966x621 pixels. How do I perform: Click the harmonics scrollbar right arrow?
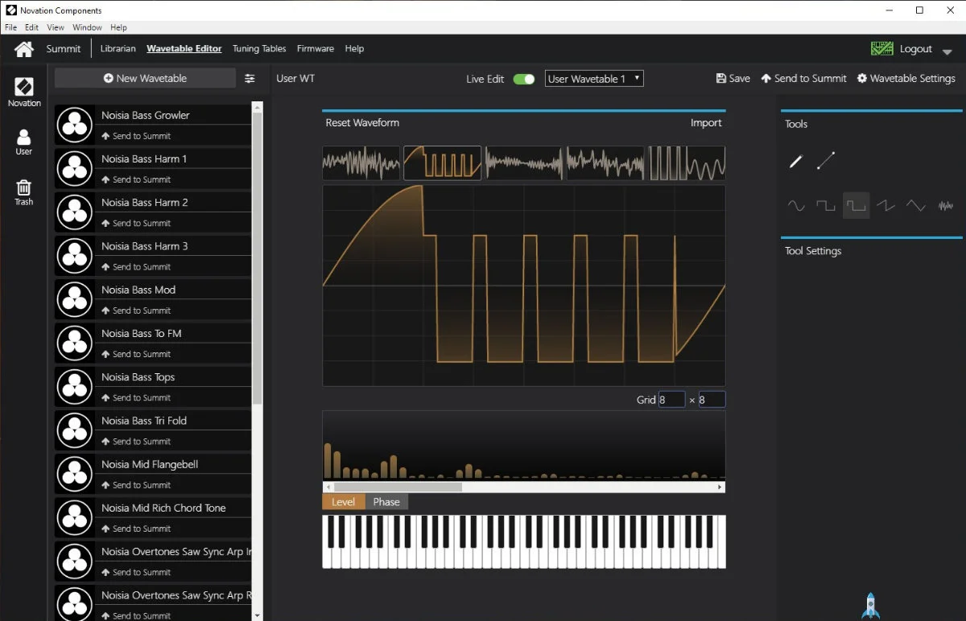pyautogui.click(x=720, y=487)
